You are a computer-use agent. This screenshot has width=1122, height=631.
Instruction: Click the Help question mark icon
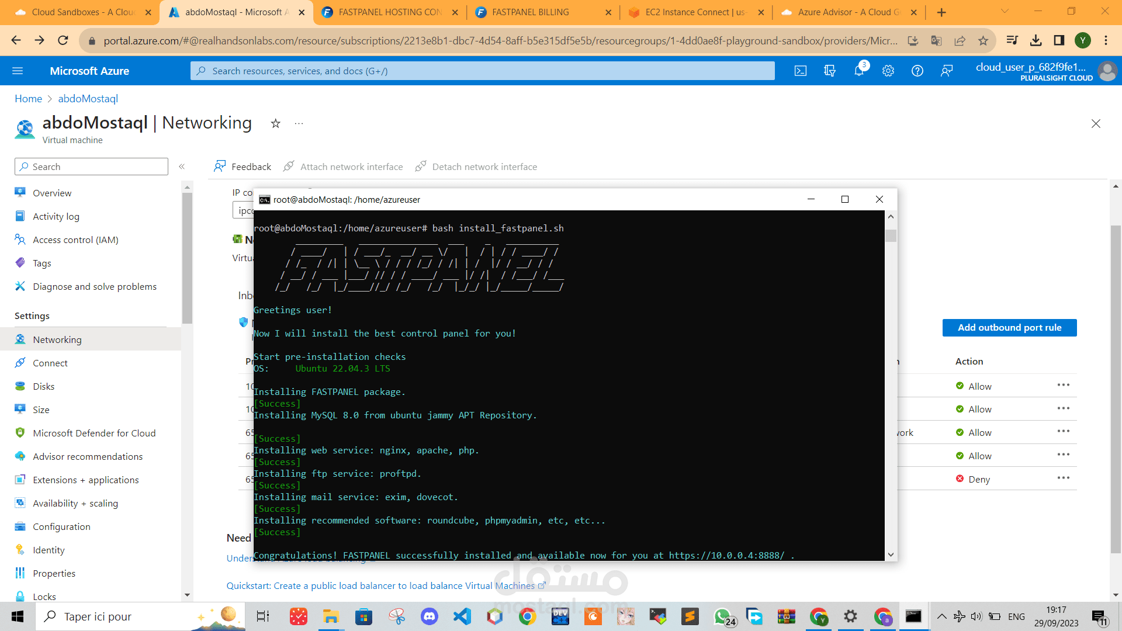pos(917,71)
